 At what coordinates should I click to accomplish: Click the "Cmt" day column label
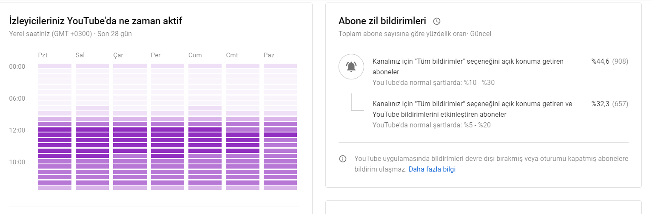(232, 55)
